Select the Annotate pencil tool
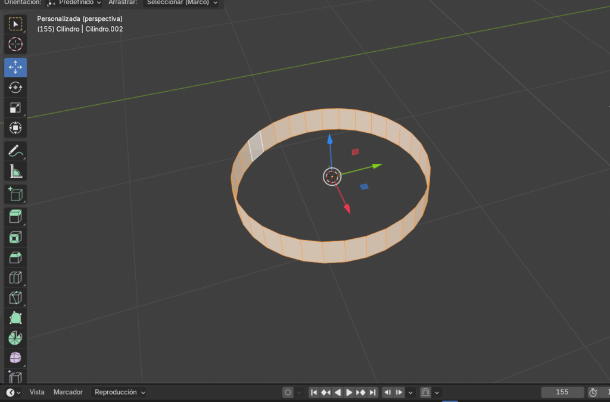Viewport: 610px width, 402px height. (15, 151)
